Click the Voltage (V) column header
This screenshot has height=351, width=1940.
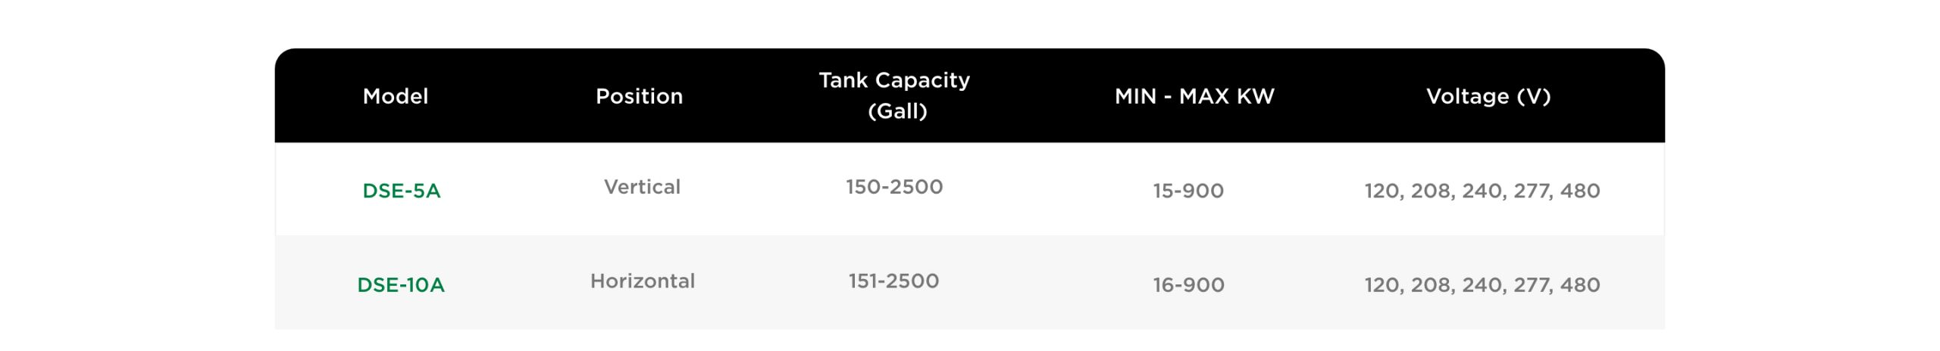[x=1488, y=96]
